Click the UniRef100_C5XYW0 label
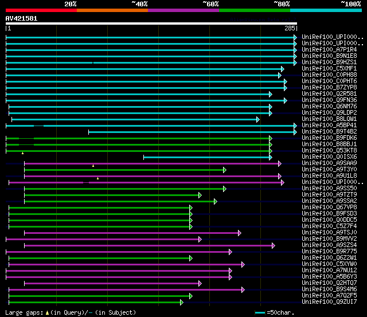 coord(329,264)
